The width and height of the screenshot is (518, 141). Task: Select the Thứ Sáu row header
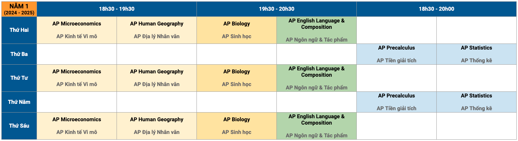tap(19, 126)
